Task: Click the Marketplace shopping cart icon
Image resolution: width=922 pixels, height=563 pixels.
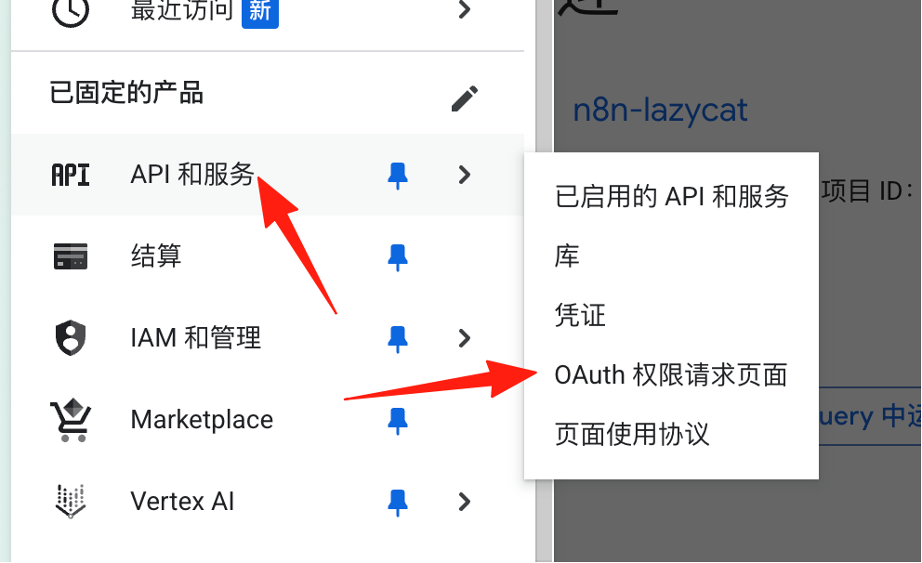Action: pyautogui.click(x=71, y=420)
